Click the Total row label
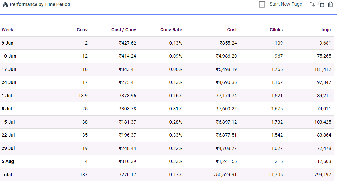The height and width of the screenshot is (189, 337). pyautogui.click(x=7, y=175)
